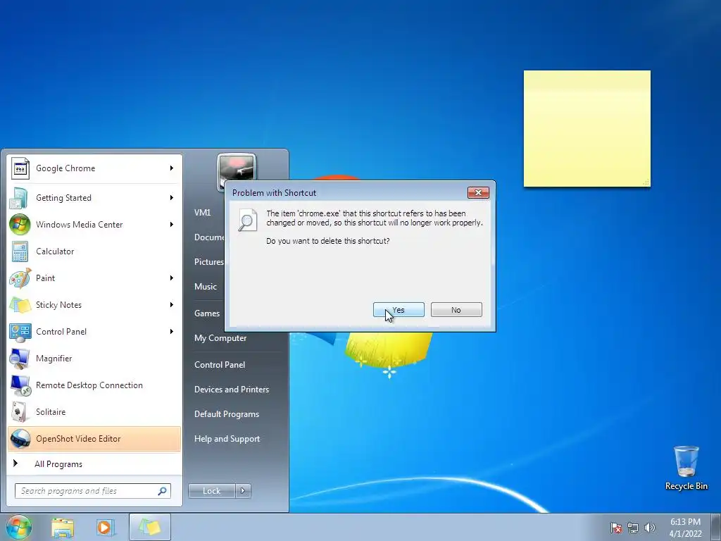Click the volume speaker tray icon

pos(650,528)
